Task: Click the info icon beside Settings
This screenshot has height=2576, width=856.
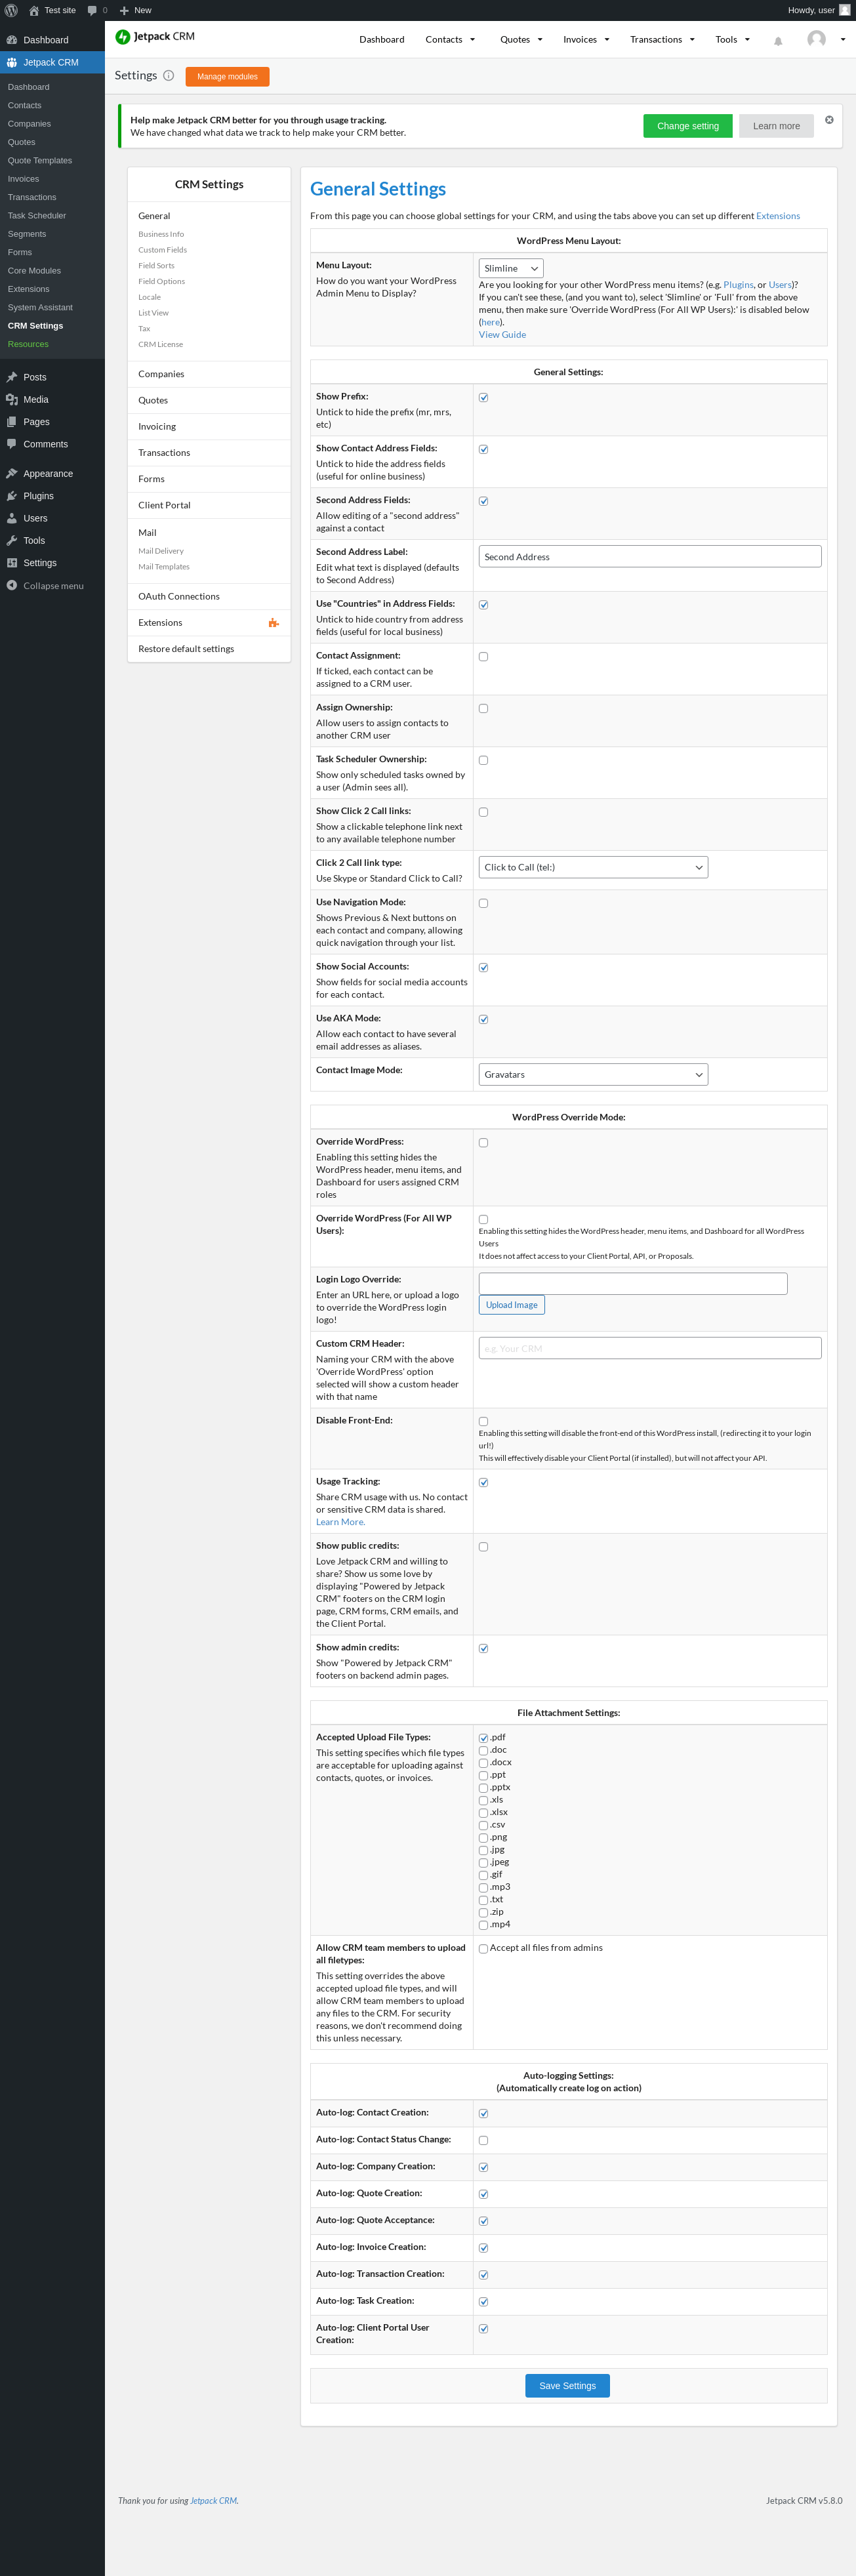Action: pos(168,76)
